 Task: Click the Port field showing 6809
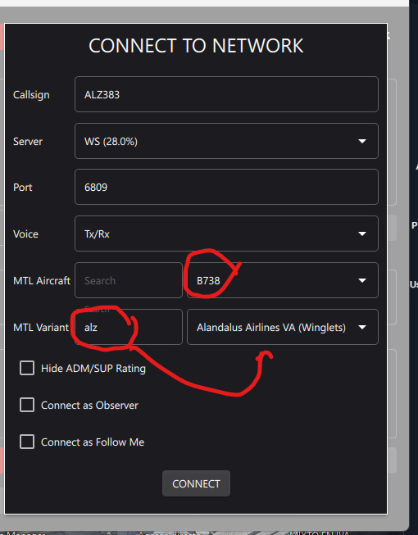(x=226, y=187)
